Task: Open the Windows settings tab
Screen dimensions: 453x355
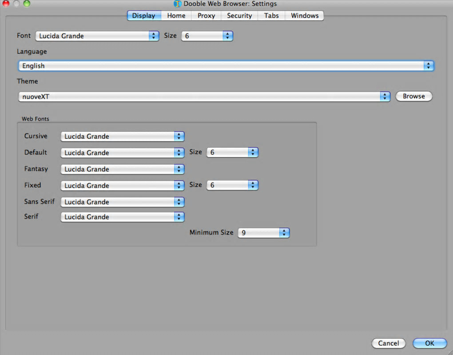Action: (305, 16)
